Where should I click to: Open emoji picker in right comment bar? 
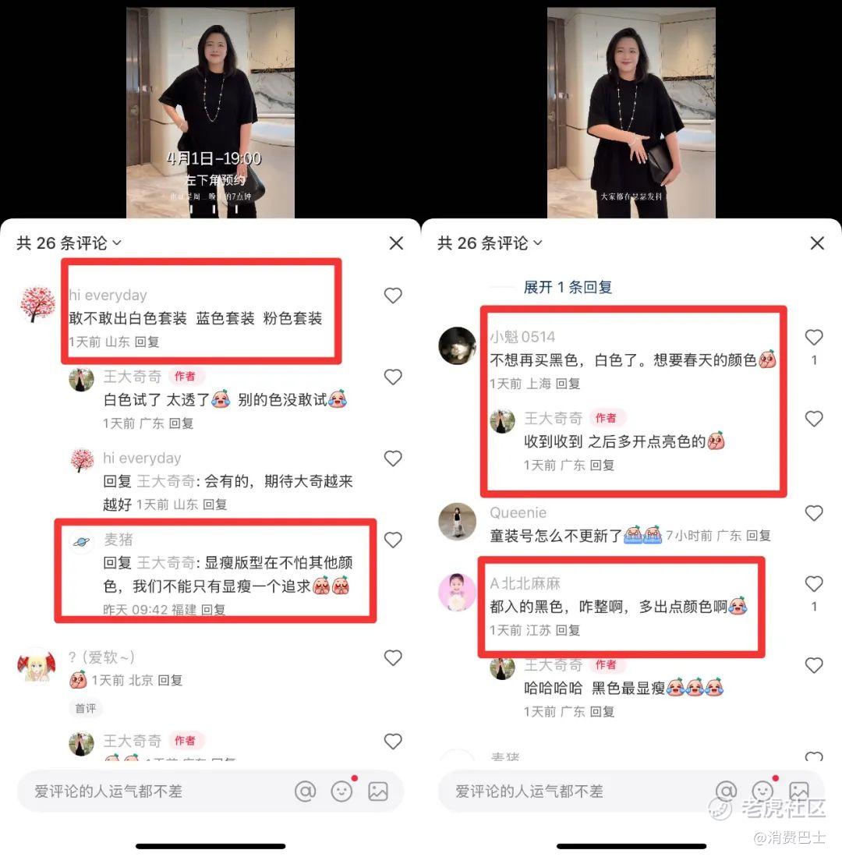(762, 790)
